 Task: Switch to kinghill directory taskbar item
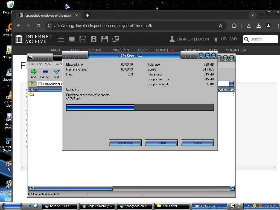(97, 206)
